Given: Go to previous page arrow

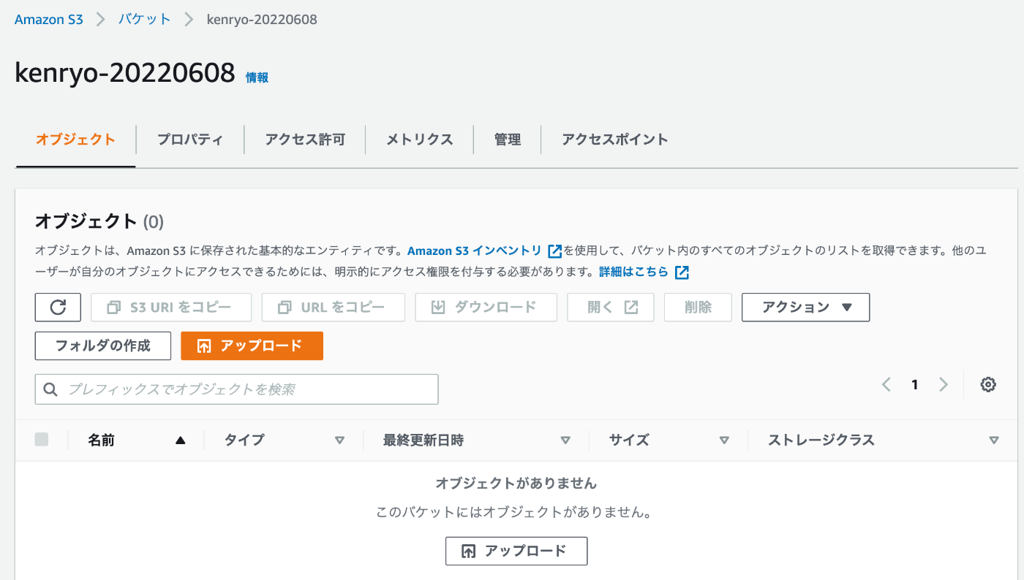Looking at the screenshot, I should click(x=886, y=384).
